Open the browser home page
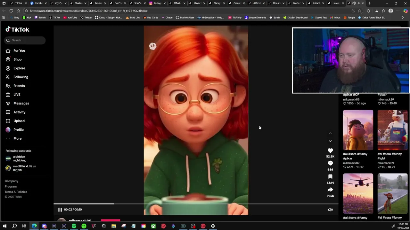410x230 pixels. click(18, 11)
